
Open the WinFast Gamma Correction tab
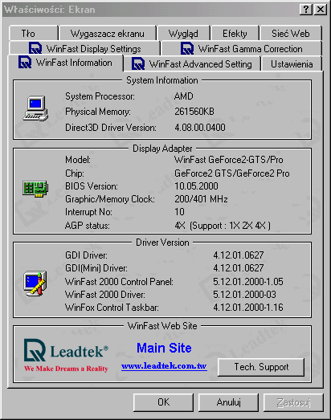(242, 48)
